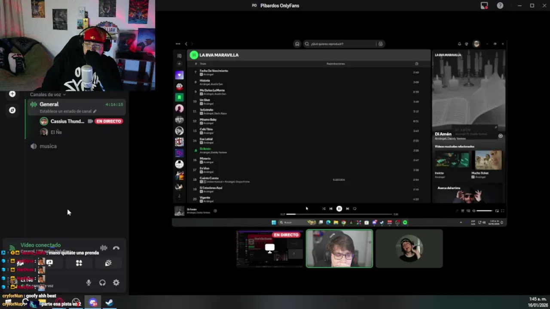Click the EN DIRECTO badge beside Cassius
Viewport: 550px width, 309px height.
109,121
